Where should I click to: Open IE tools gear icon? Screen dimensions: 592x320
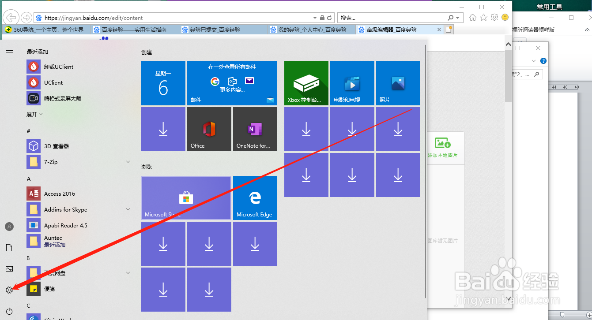(x=494, y=18)
